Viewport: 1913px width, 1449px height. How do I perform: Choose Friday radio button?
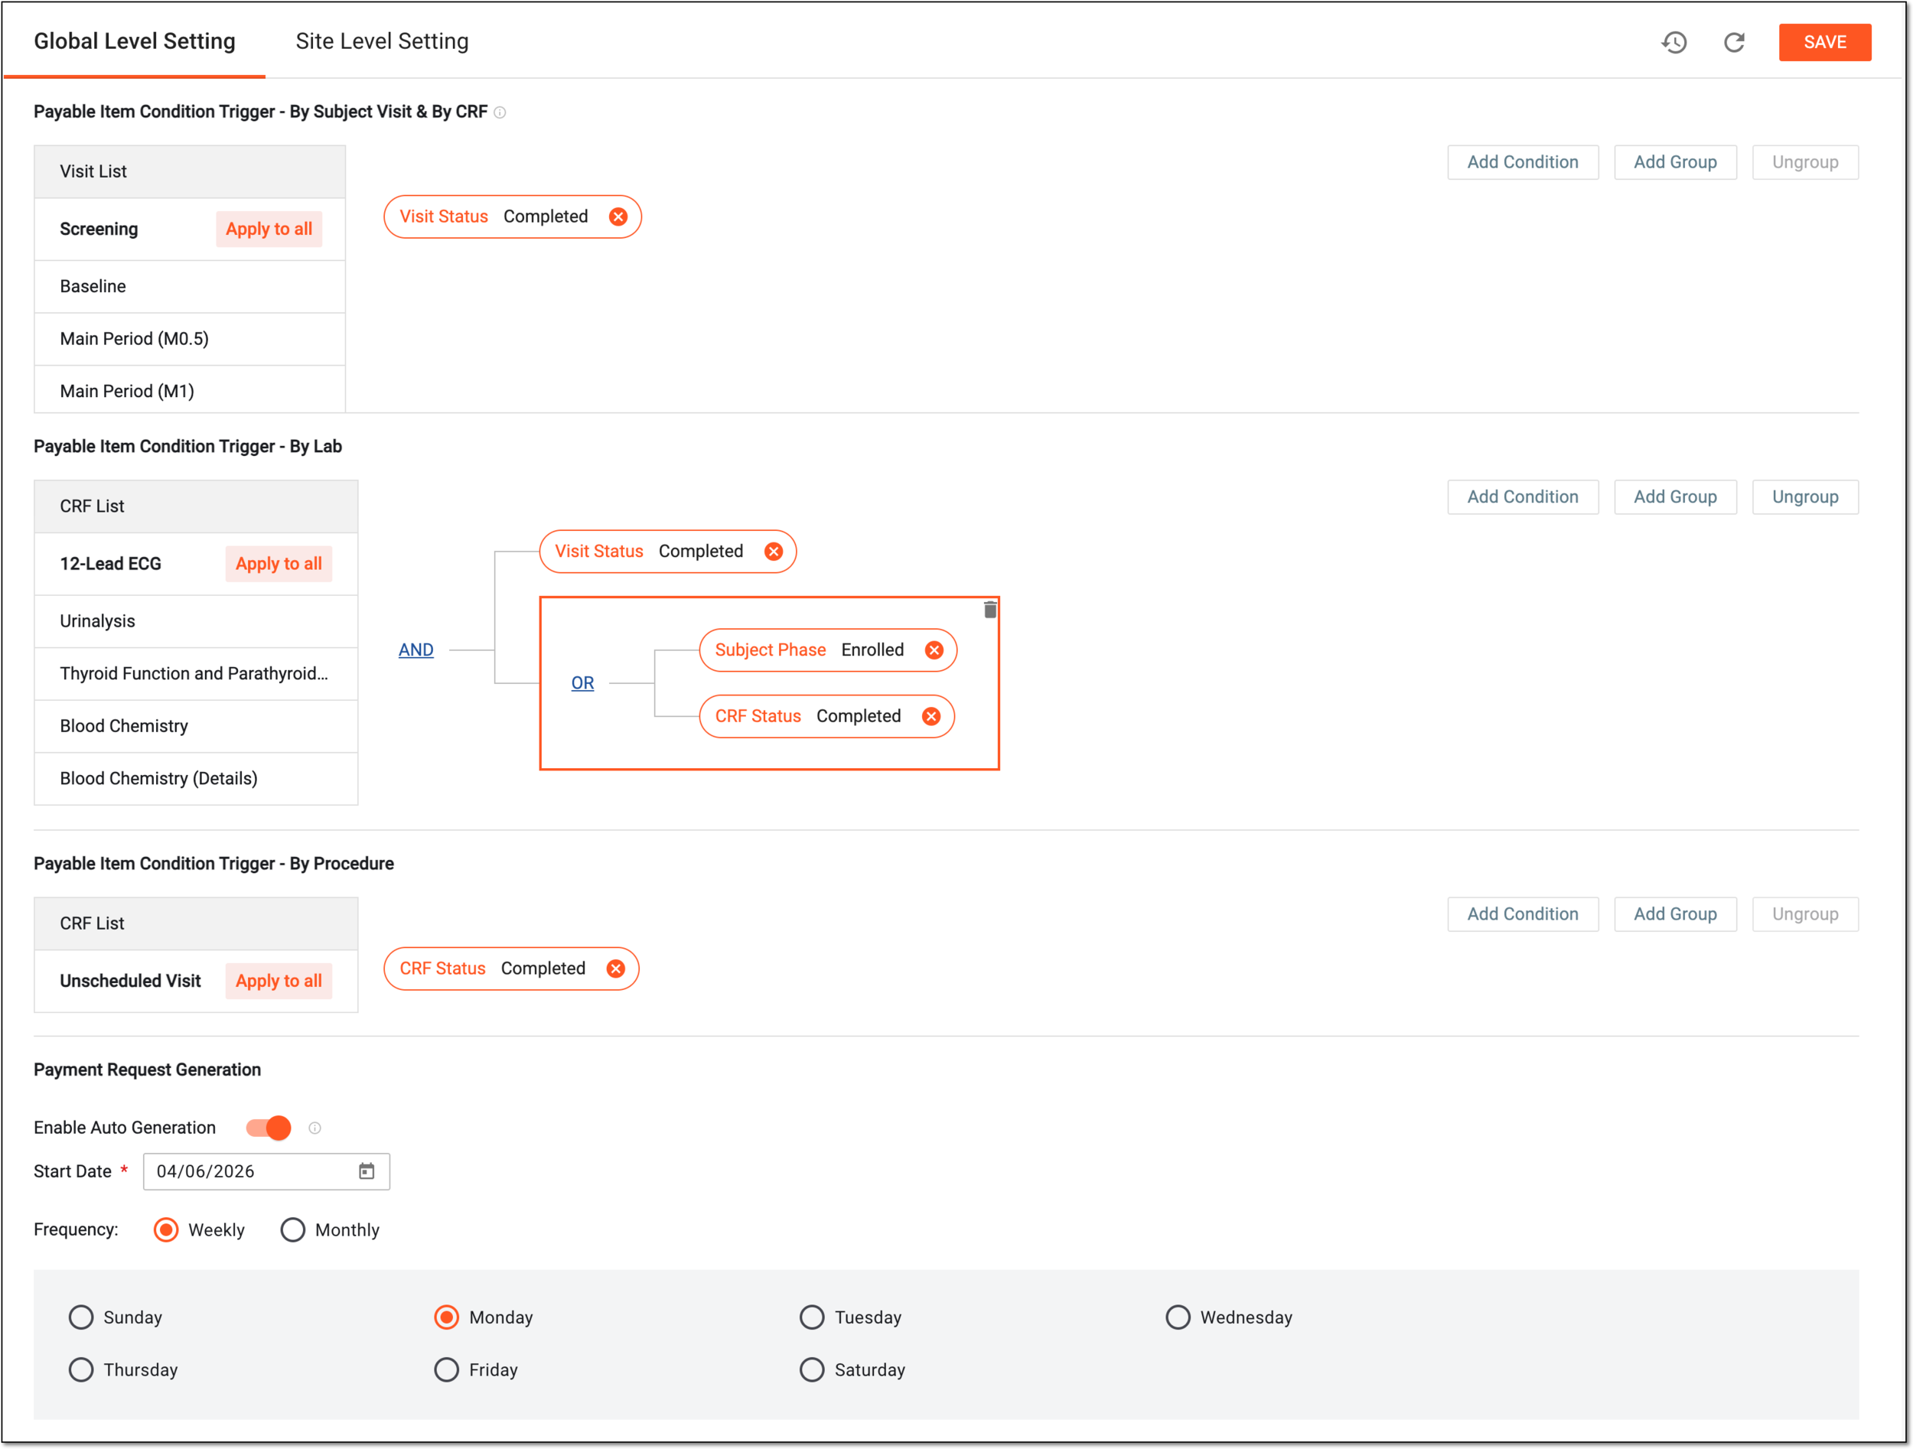tap(446, 1370)
